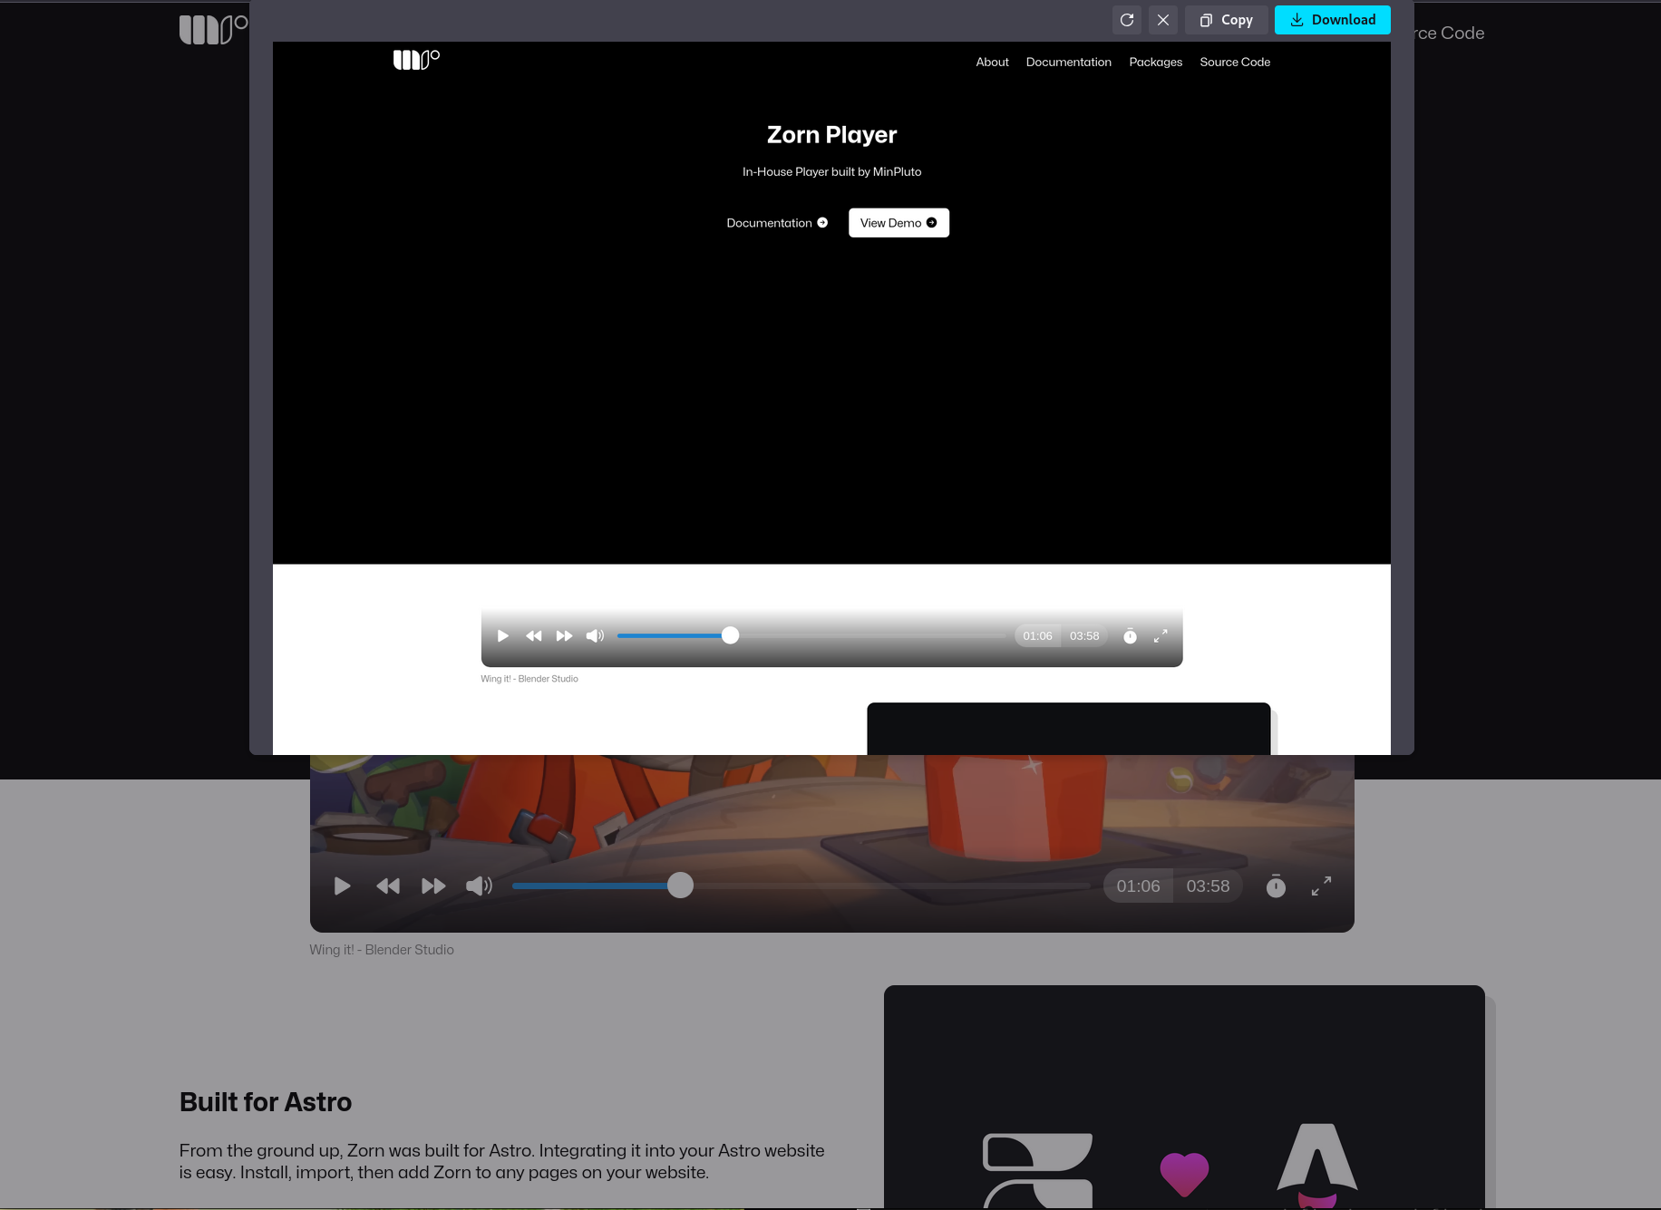The image size is (1661, 1210).
Task: Open the Packages menu item in preview
Action: pos(1155,63)
